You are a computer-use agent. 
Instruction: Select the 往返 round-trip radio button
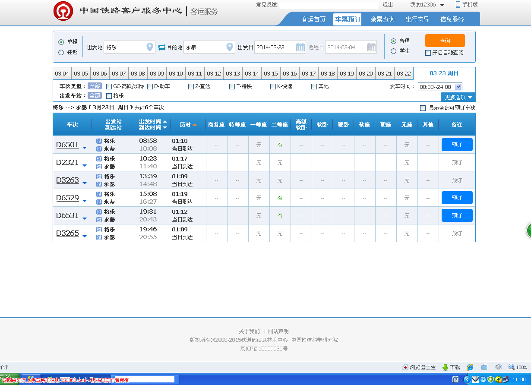coord(61,52)
